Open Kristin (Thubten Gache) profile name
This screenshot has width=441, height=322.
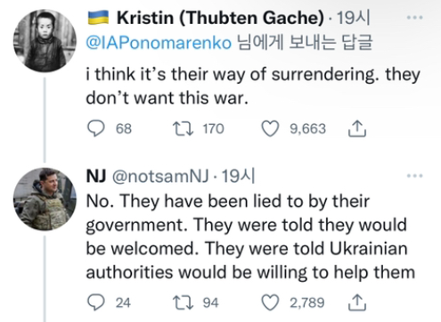(x=220, y=18)
